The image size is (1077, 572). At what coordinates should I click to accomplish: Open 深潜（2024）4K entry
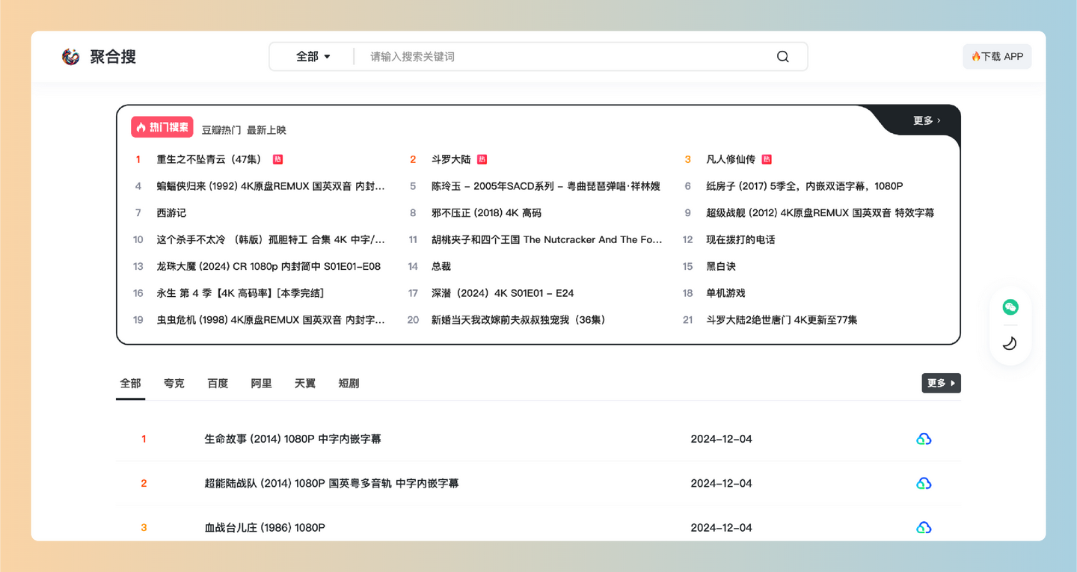(503, 293)
